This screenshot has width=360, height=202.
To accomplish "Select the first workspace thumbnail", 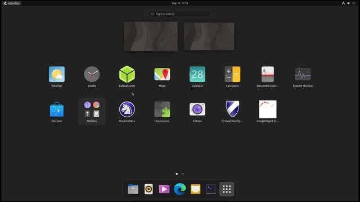I will (151, 36).
